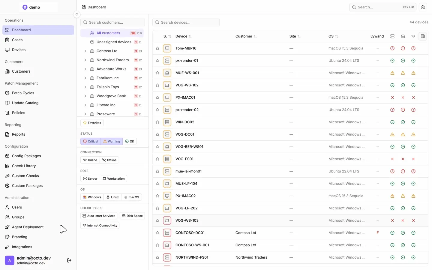The image size is (432, 270).
Task: Toggle favorite star for CONTOSO-DC01
Action: click(157, 233)
